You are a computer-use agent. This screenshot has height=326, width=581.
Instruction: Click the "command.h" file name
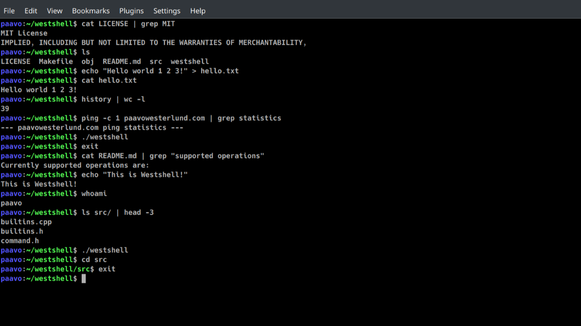click(20, 241)
